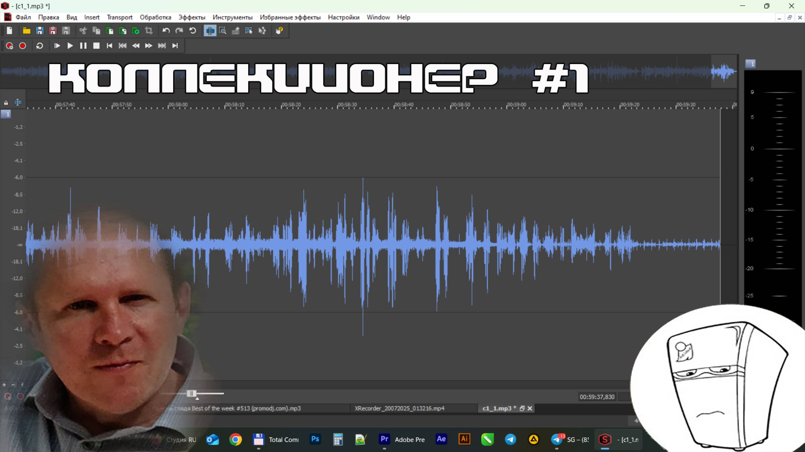Click the Crop tool icon
Viewport: 805px width, 452px height.
149,31
